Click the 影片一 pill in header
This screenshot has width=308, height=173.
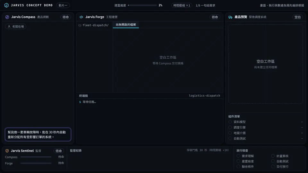pyautogui.click(x=63, y=5)
